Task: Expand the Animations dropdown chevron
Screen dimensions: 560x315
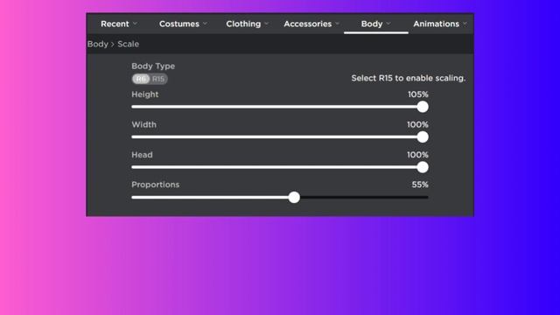Action: coord(465,24)
